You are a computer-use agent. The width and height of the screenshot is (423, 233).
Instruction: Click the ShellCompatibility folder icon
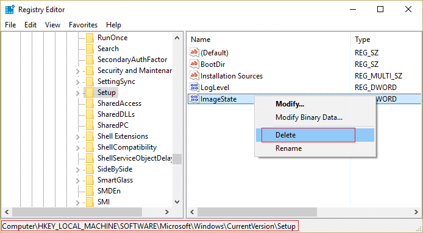90,147
